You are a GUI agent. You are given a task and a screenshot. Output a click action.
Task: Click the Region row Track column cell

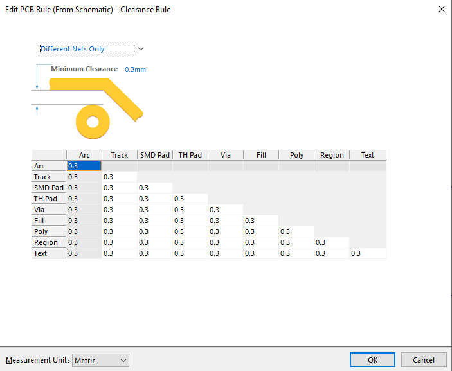(x=120, y=242)
